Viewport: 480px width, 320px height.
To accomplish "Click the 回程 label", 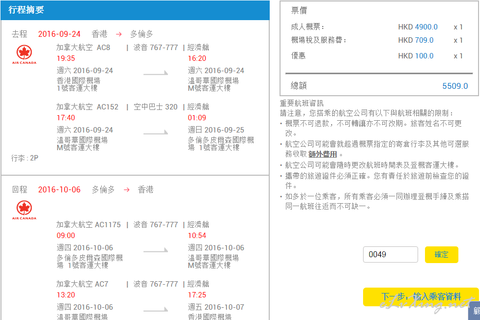I will pos(20,189).
